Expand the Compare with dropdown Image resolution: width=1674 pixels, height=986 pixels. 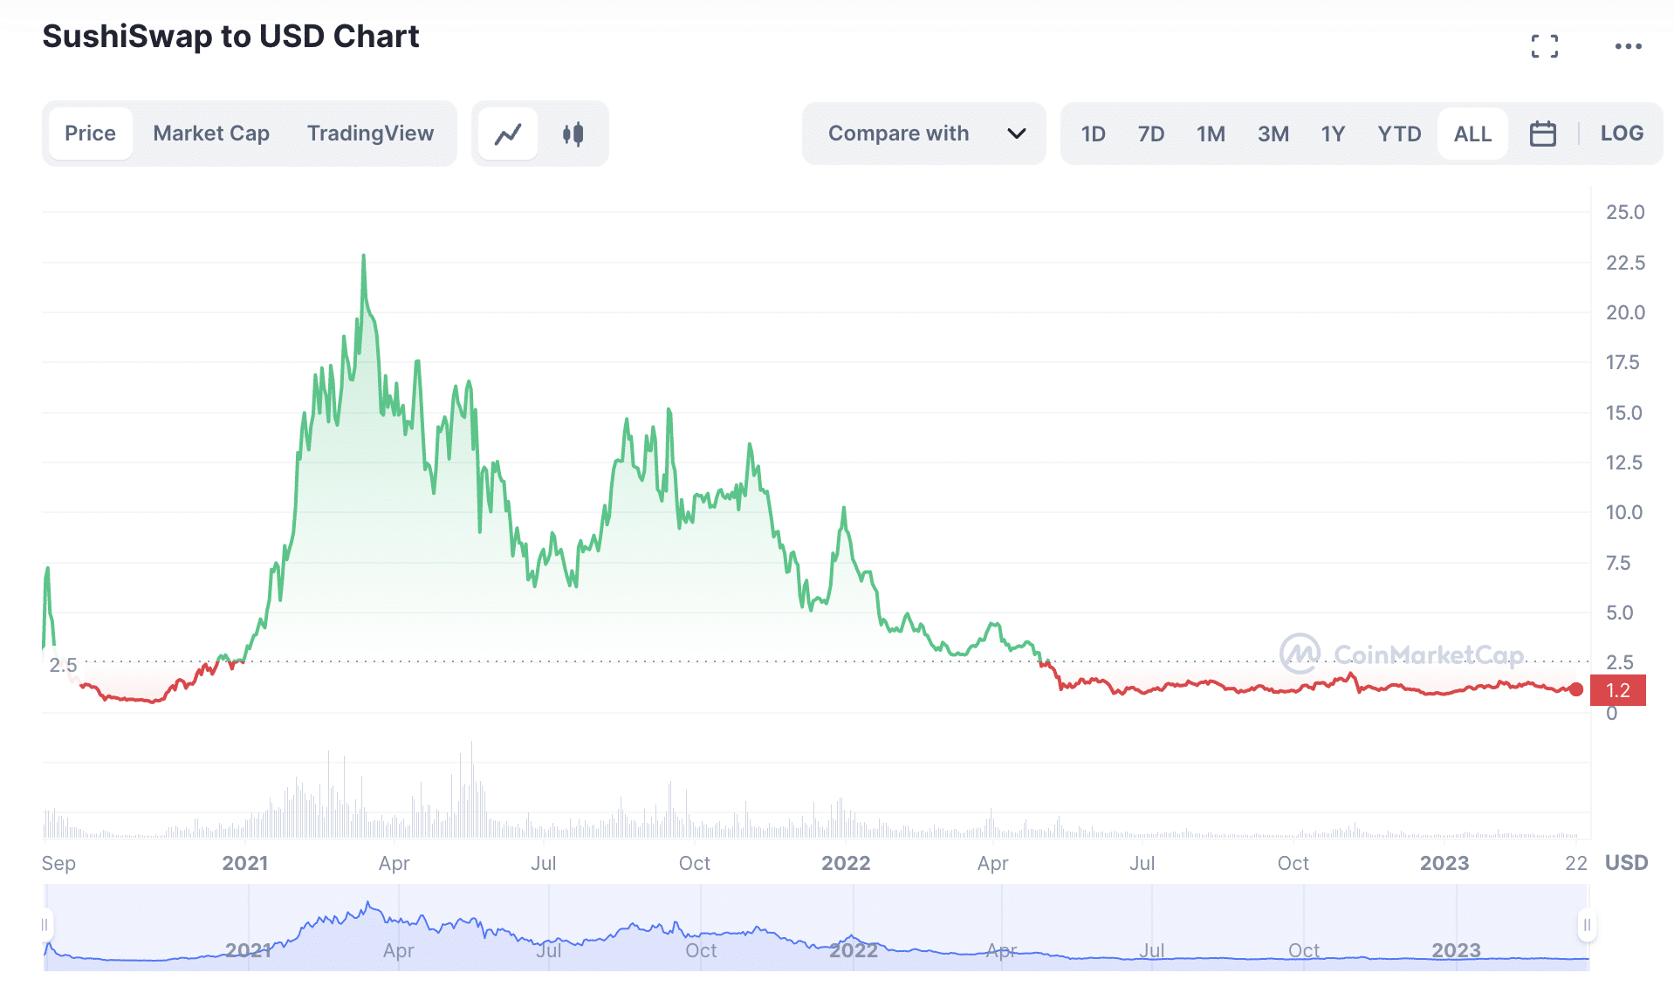coord(924,134)
